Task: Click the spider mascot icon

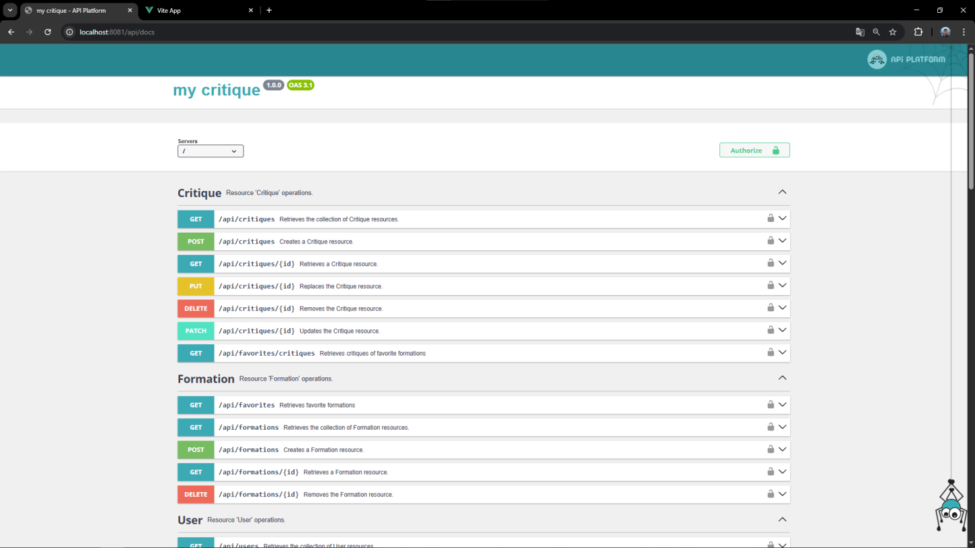Action: [x=951, y=508]
